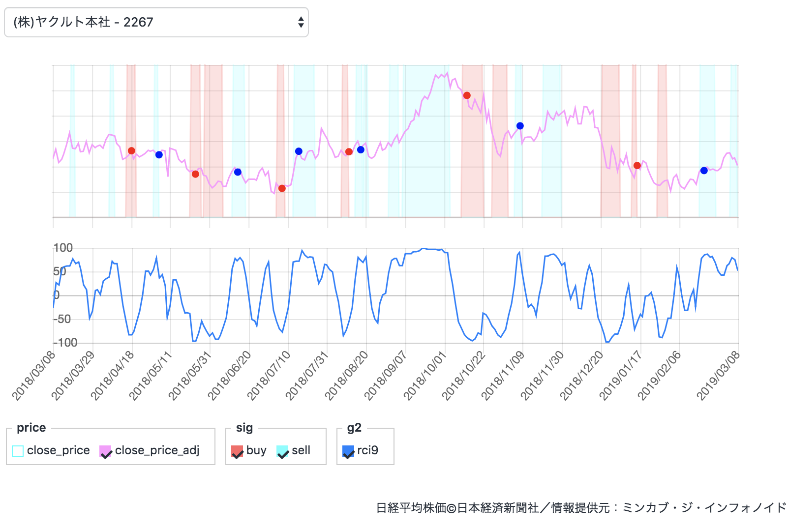Uncheck the close_price_adj series checkbox

[x=105, y=451]
